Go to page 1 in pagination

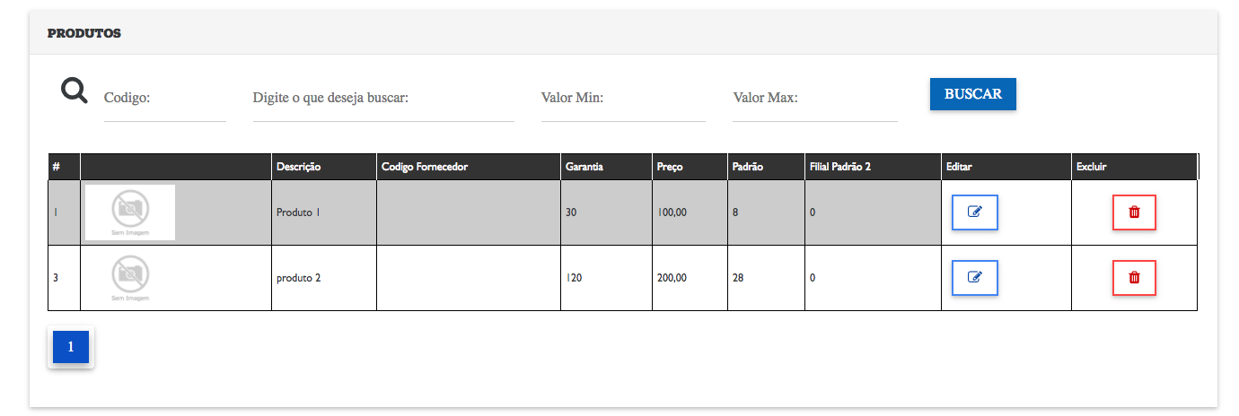(x=71, y=347)
